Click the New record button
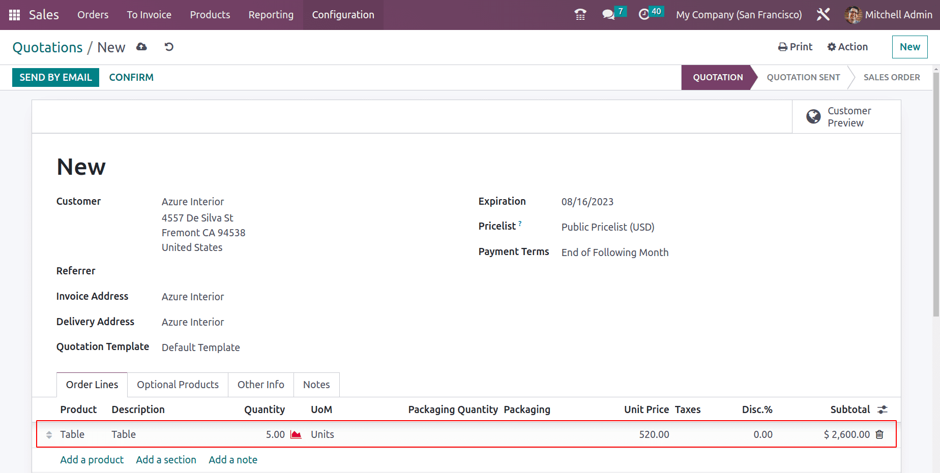This screenshot has width=940, height=473. pos(909,47)
